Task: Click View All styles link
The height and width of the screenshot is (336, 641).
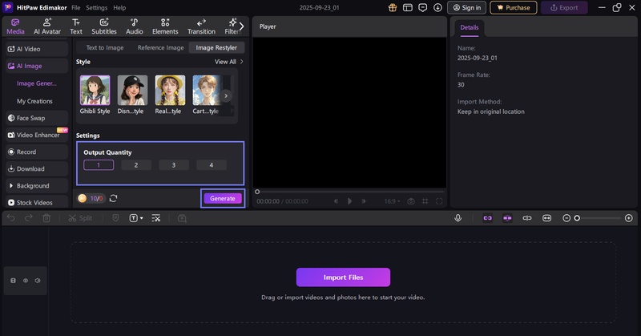Action: click(x=229, y=62)
